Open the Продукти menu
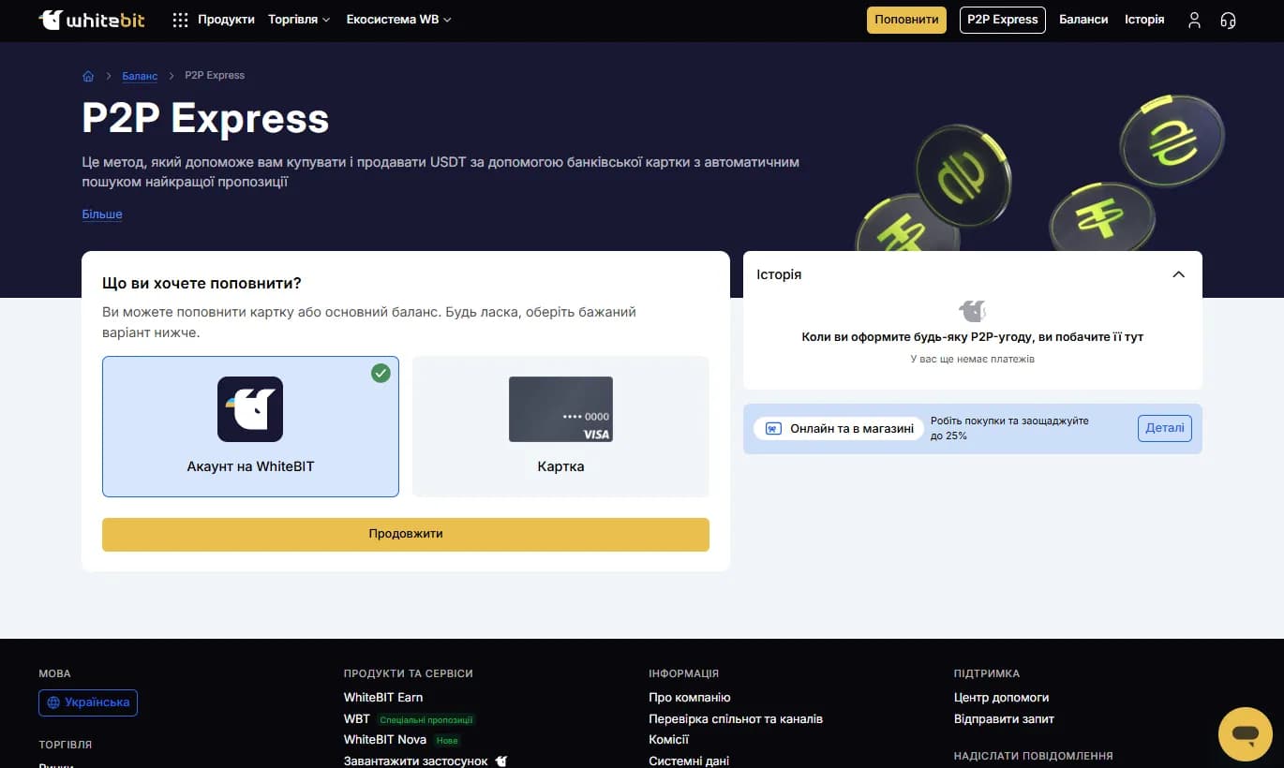 click(226, 20)
